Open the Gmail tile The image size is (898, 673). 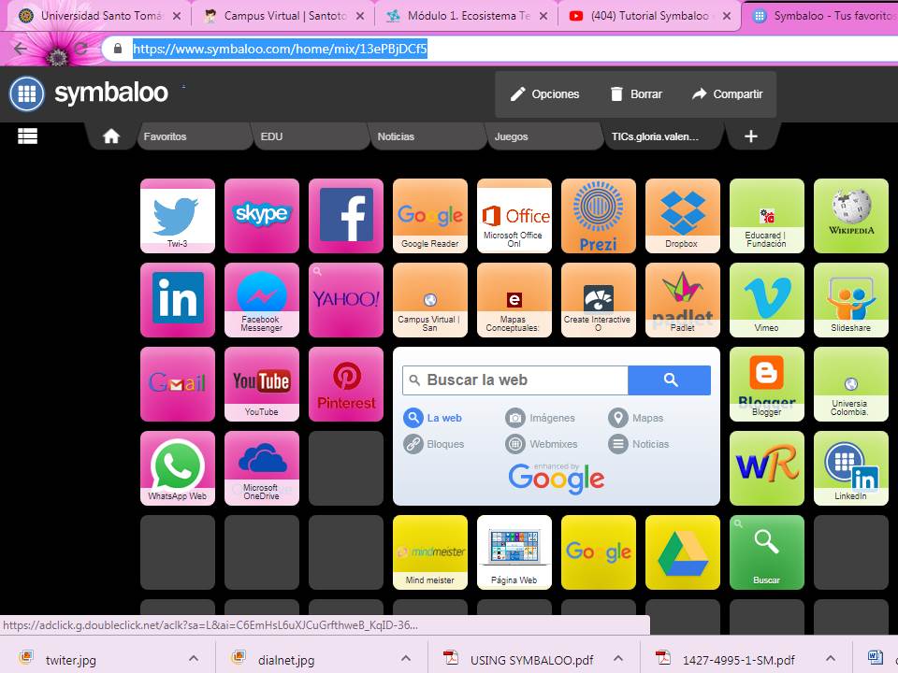pos(178,384)
